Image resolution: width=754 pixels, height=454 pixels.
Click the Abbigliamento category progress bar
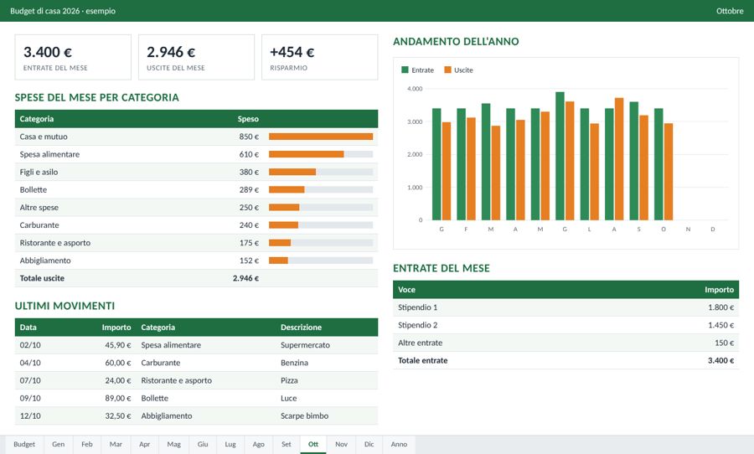(321, 261)
